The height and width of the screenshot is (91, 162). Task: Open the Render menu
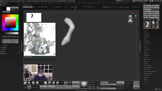click(90, 3)
